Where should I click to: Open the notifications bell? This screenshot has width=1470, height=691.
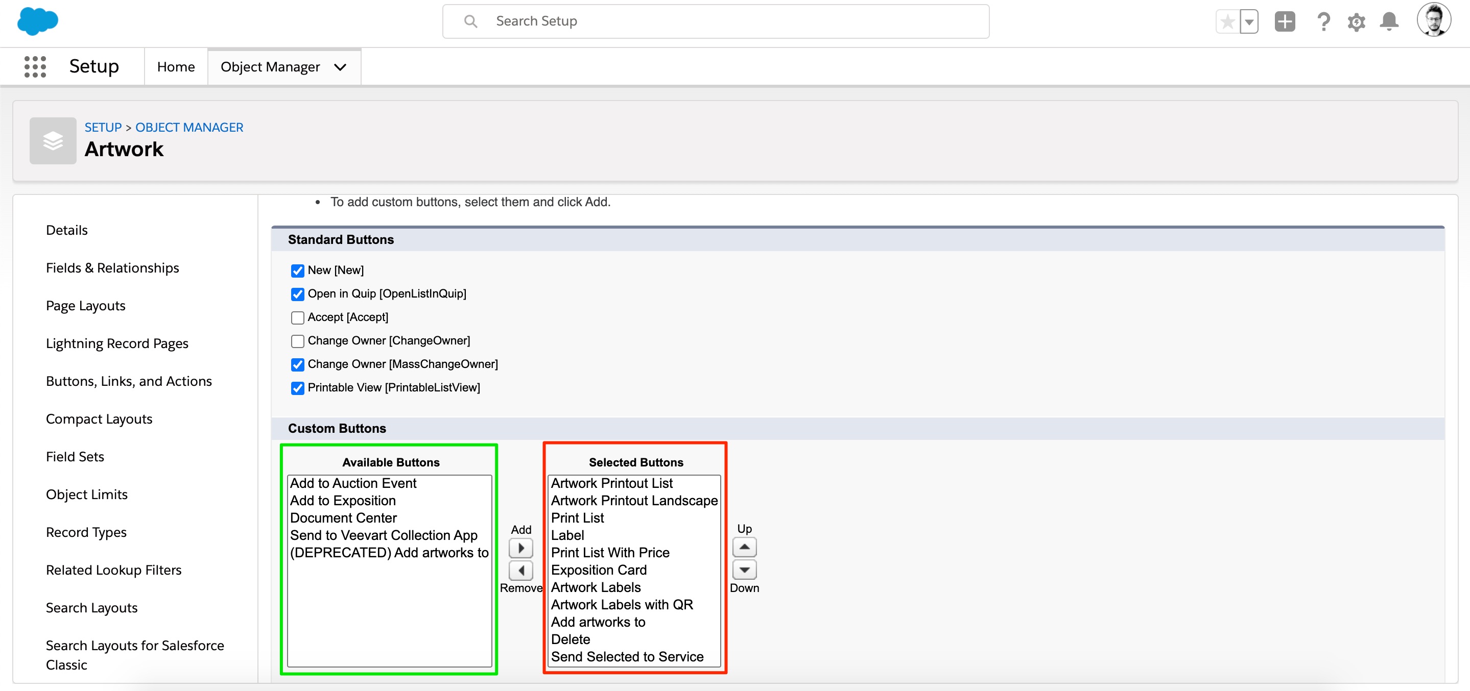coord(1389,21)
